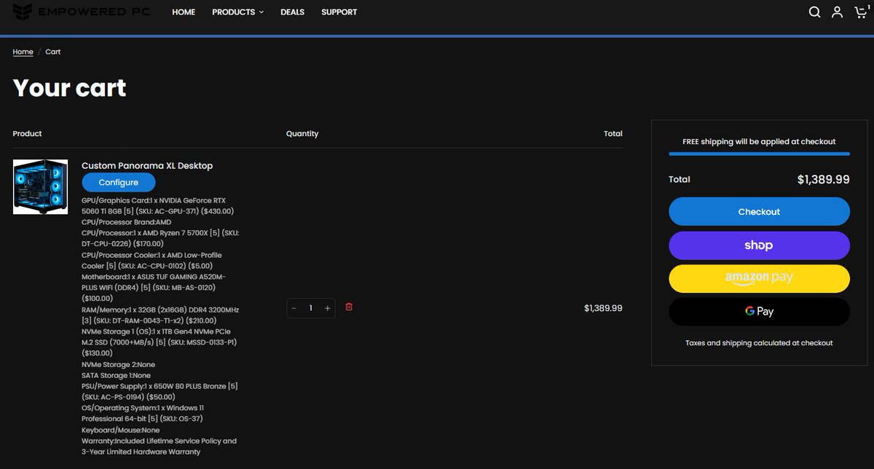
Task: Click 'NVMe Storage 2:None' line
Action: pyautogui.click(x=118, y=364)
